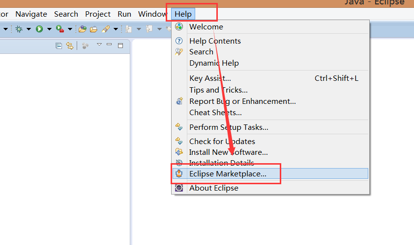Click the Open Type folder icon
The width and height of the screenshot is (414, 245).
click(83, 29)
